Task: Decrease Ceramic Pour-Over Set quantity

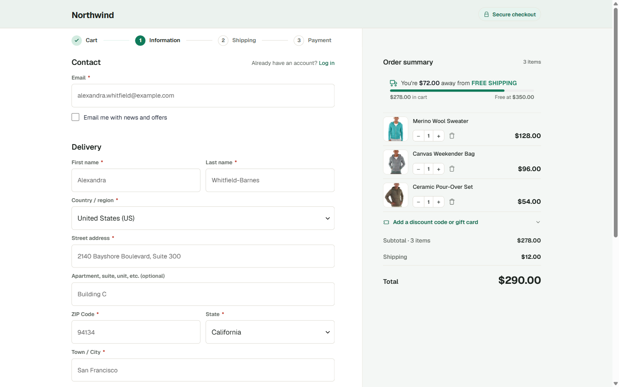Action: tap(418, 202)
